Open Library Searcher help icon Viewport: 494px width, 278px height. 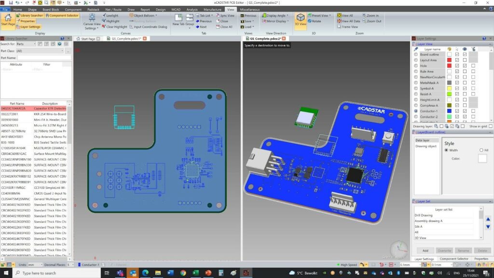(62, 39)
